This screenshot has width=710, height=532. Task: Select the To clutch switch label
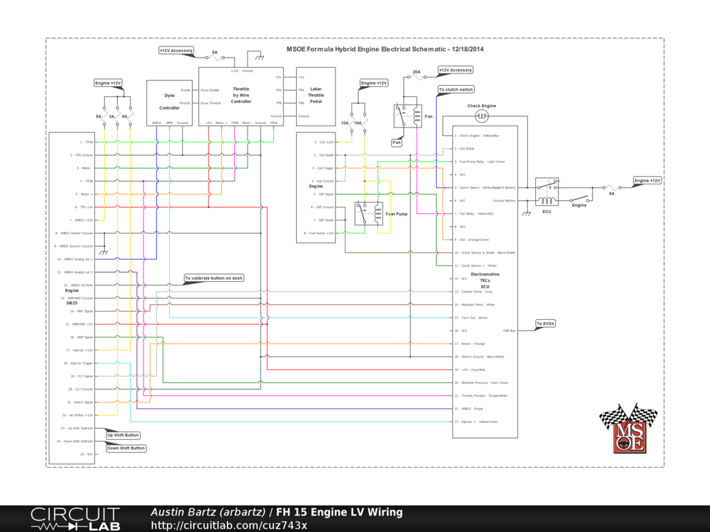tap(456, 89)
